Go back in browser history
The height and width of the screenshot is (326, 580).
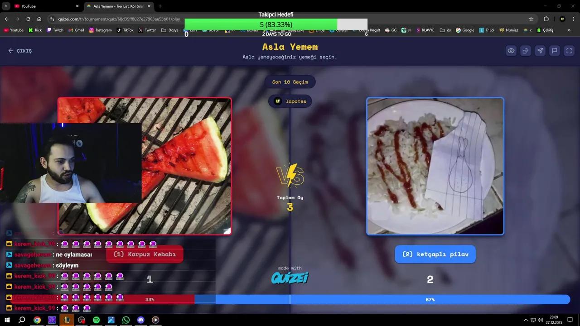tap(6, 19)
